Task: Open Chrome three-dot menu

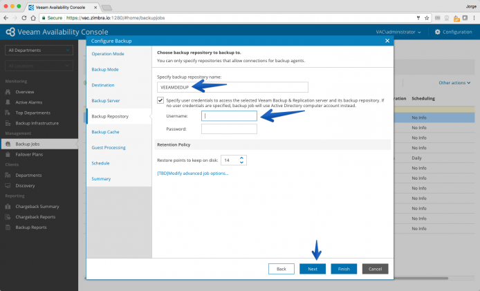Action: tap(474, 18)
